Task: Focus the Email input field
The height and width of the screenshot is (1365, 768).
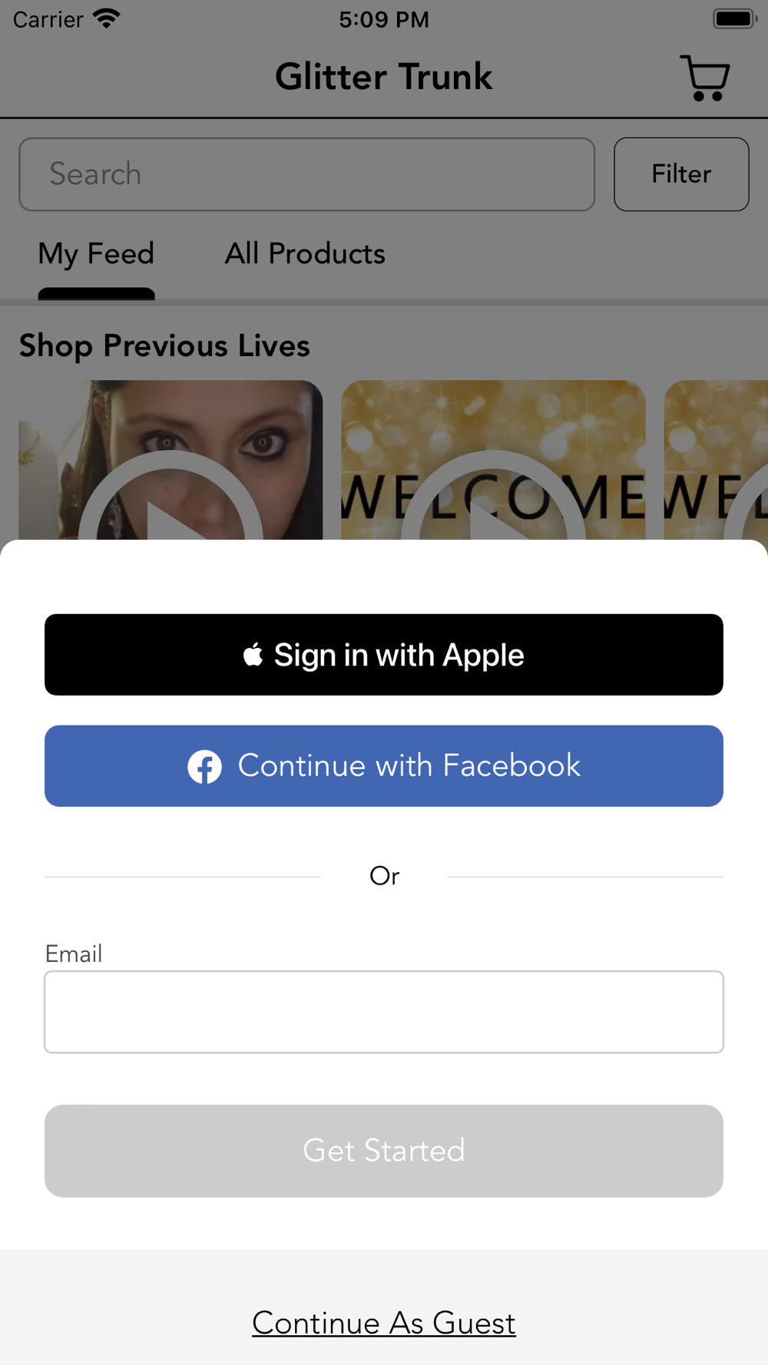Action: tap(384, 1012)
